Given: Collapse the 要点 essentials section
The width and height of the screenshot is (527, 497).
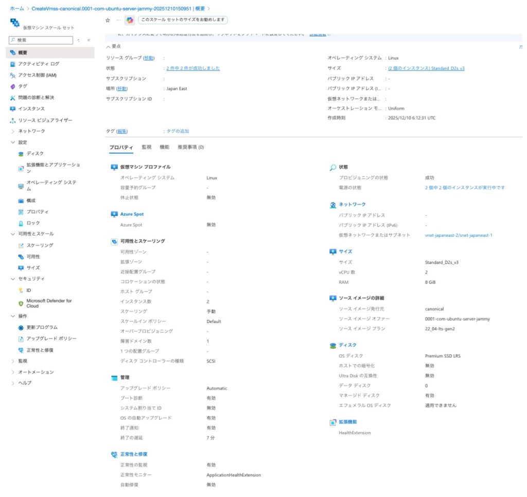Looking at the screenshot, I should (108, 47).
